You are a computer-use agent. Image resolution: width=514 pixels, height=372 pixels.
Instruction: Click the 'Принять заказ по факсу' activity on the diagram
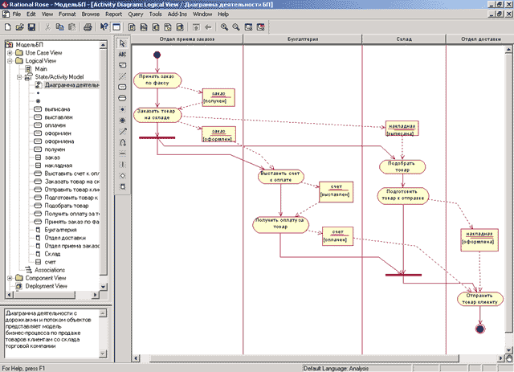pyautogui.click(x=157, y=80)
